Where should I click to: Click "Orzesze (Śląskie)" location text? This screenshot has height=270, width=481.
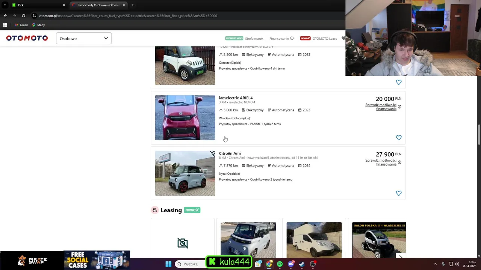click(x=230, y=63)
